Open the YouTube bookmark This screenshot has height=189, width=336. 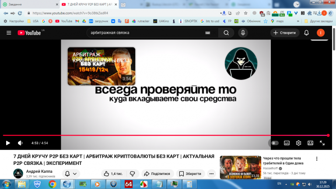(x=63, y=21)
